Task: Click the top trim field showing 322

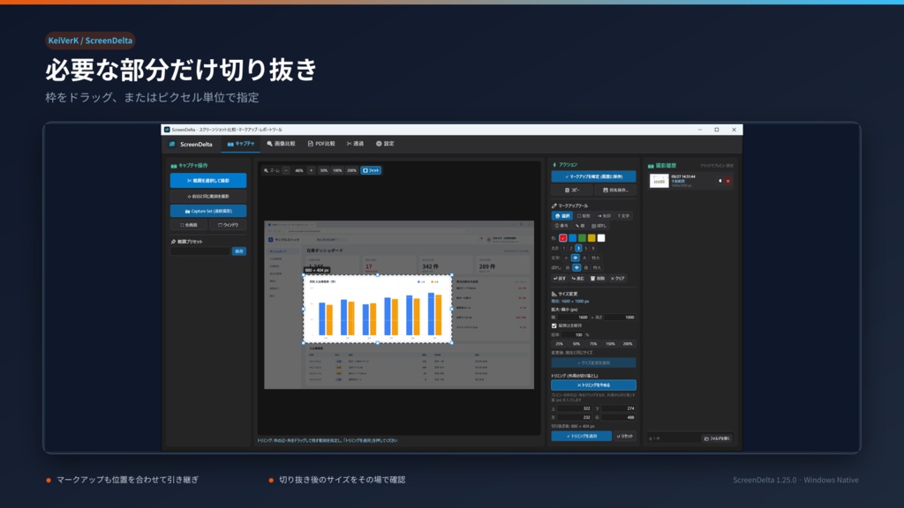Action: [x=574, y=408]
